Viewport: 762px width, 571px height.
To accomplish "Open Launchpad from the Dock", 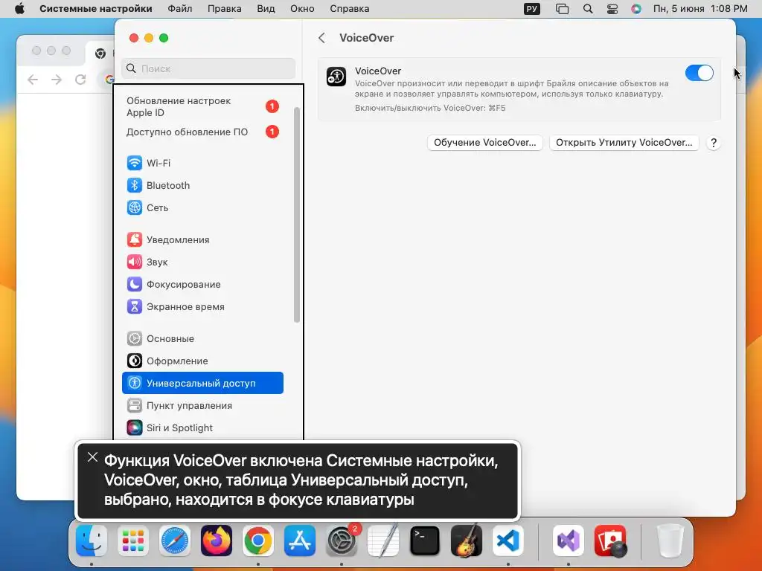I will pyautogui.click(x=133, y=541).
